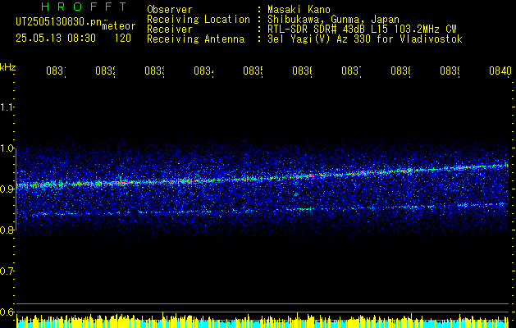516x328 pixels.
Task: Click the 0.6 frequency axis label
Action: click(7, 312)
